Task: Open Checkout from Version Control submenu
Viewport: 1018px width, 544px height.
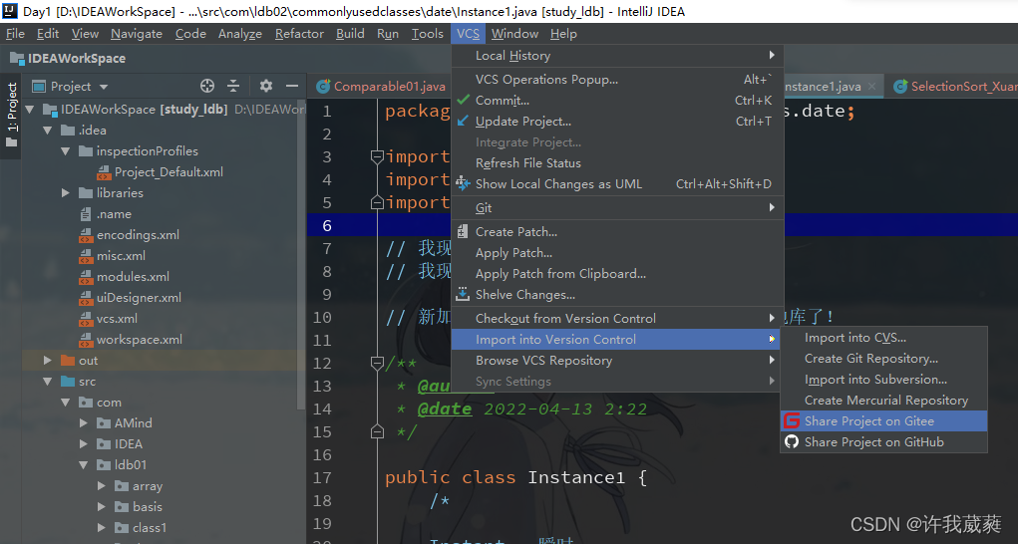Action: [x=617, y=319]
